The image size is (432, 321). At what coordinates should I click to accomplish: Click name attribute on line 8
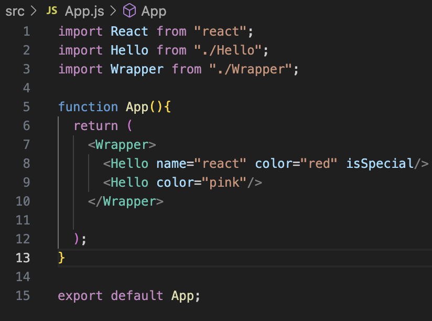point(171,164)
